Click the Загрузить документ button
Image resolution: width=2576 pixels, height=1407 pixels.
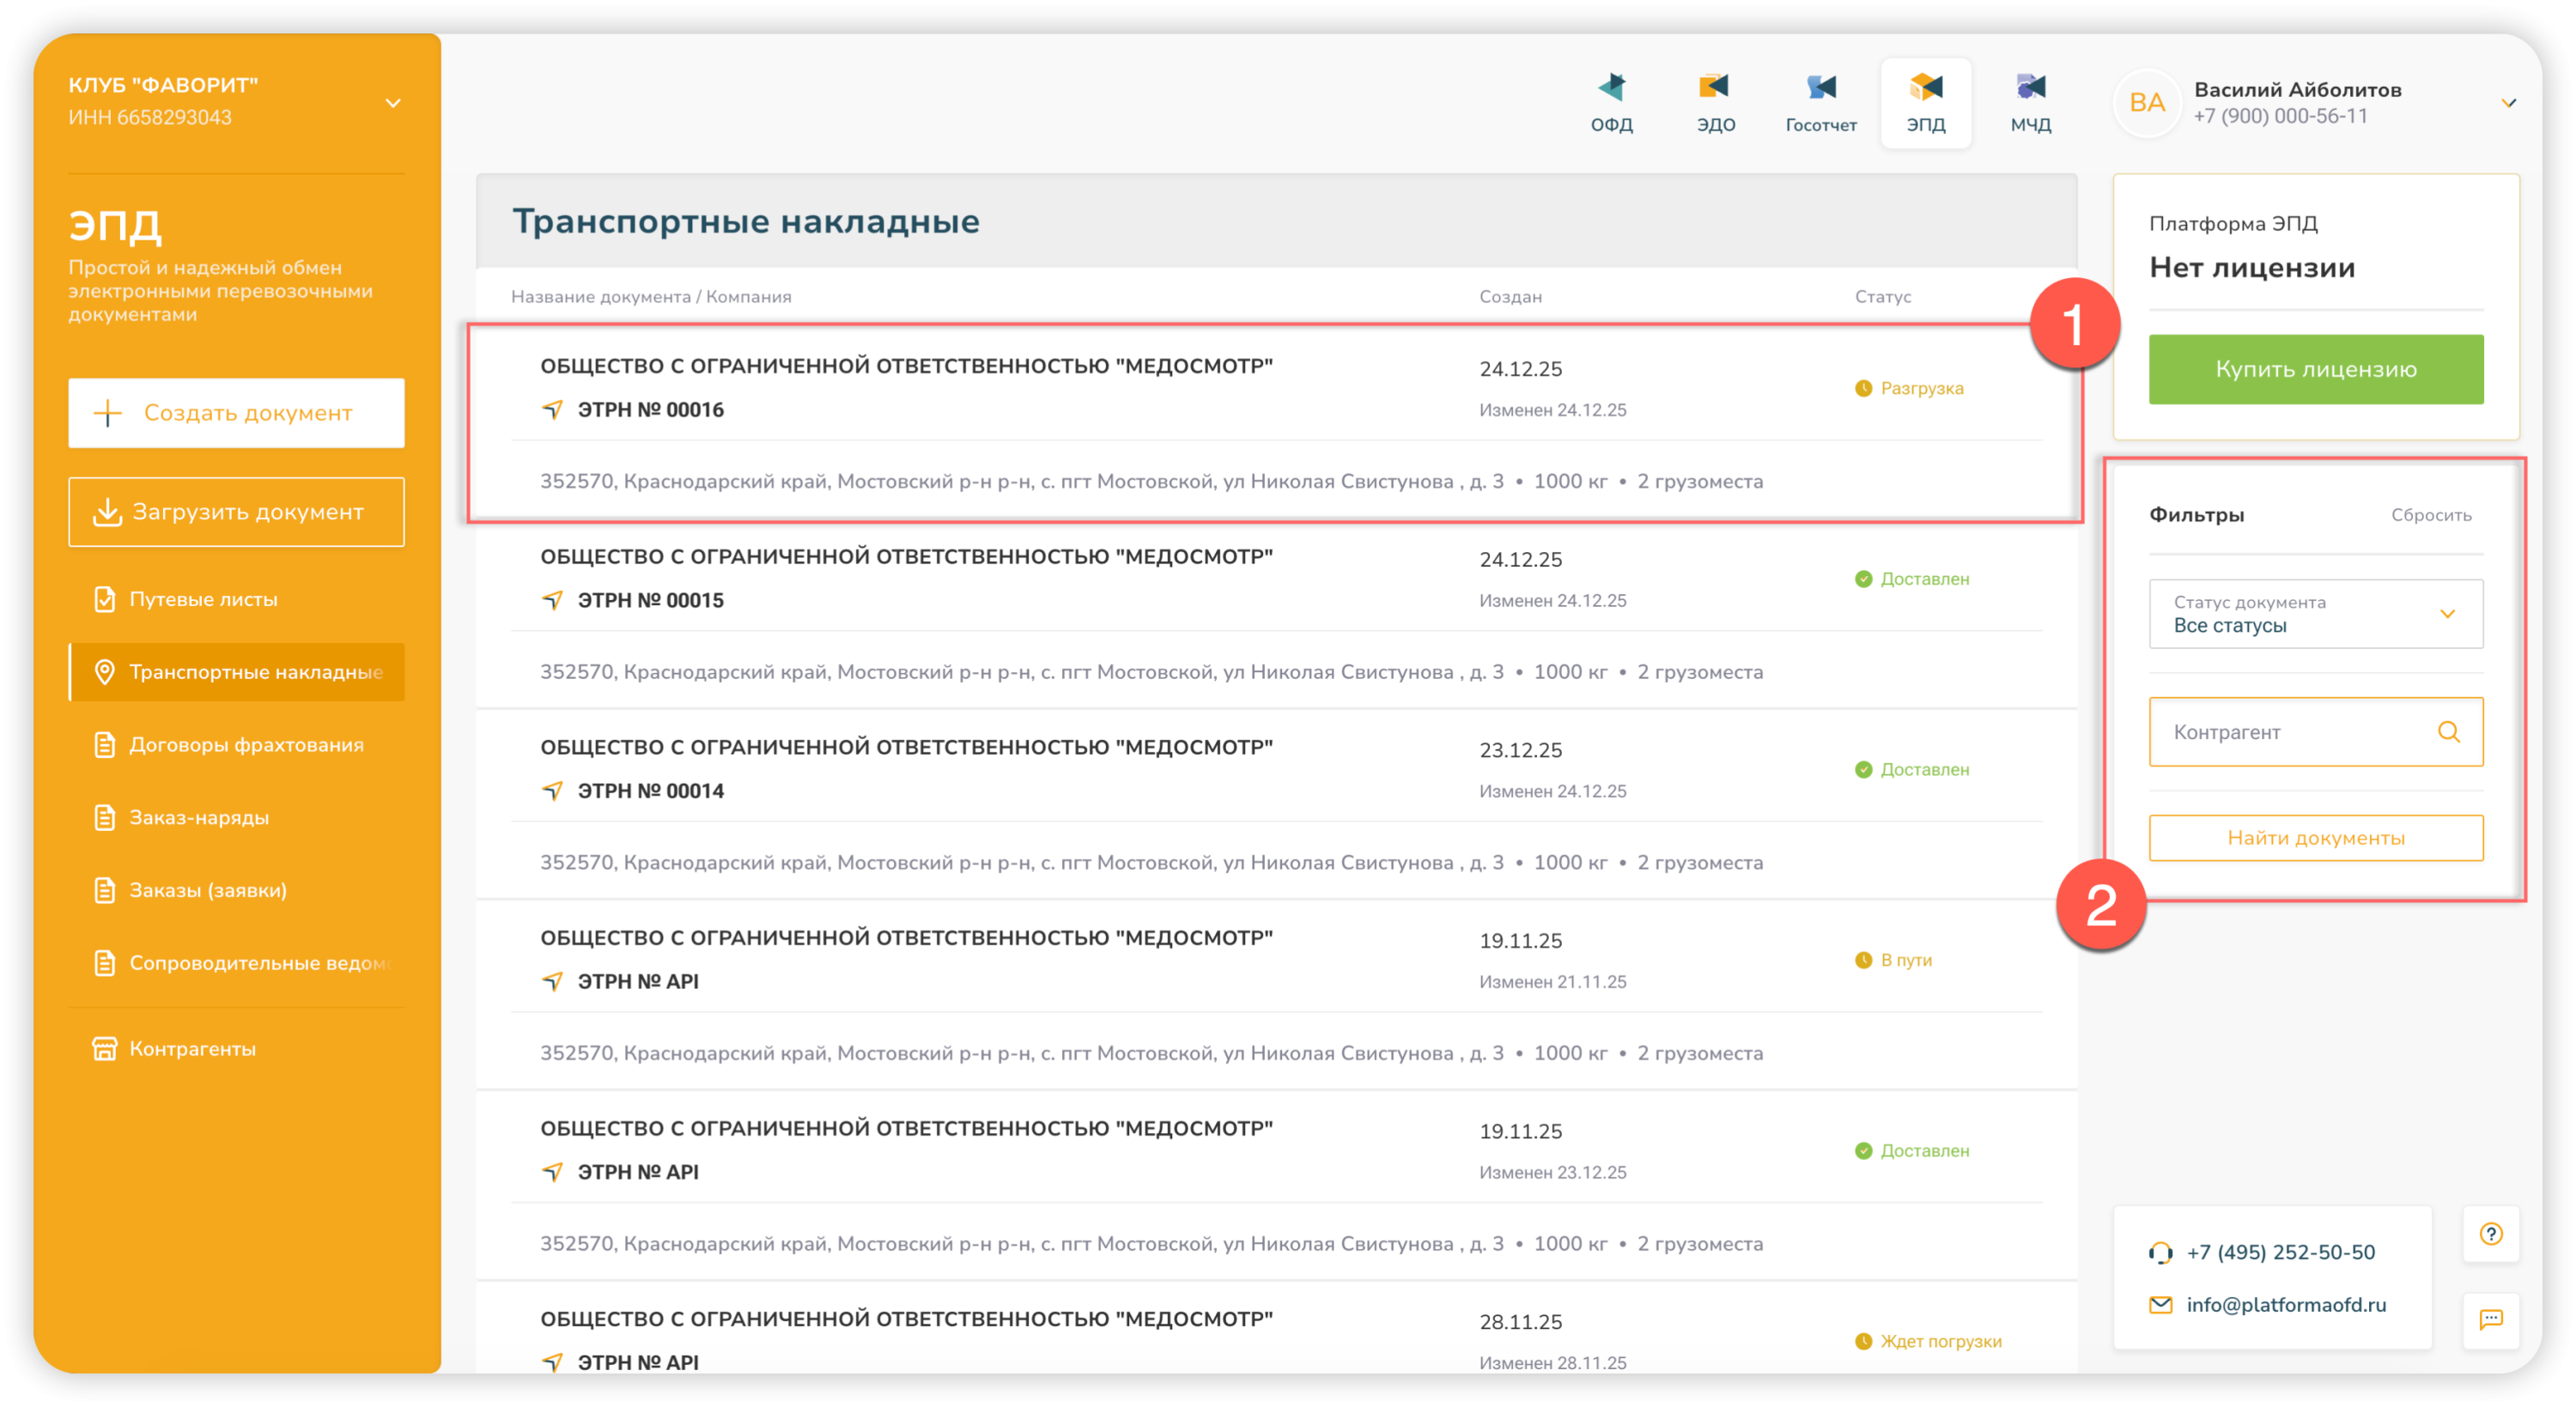(x=236, y=512)
